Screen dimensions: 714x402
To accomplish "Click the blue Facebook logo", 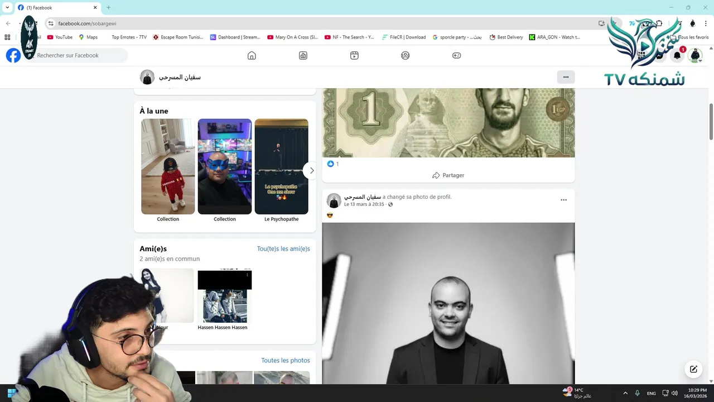I will (13, 55).
